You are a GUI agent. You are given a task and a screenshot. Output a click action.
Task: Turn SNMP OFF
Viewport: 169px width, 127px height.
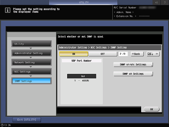pyautogui.click(x=103, y=54)
